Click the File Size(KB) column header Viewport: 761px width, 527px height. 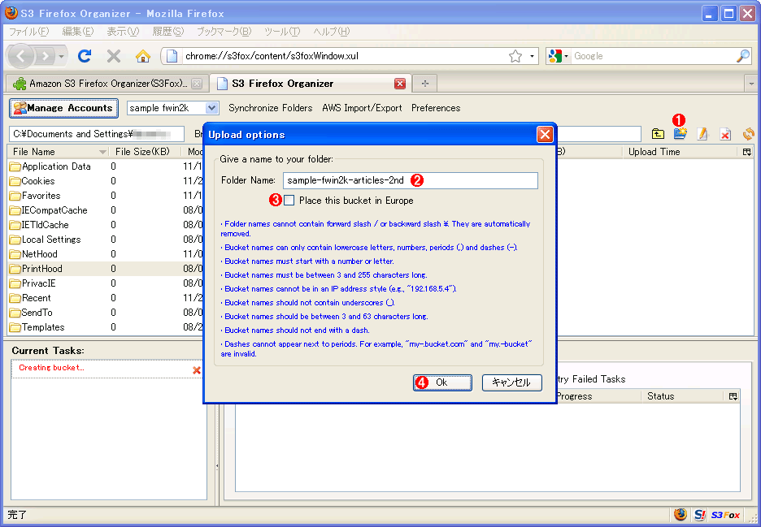click(145, 152)
